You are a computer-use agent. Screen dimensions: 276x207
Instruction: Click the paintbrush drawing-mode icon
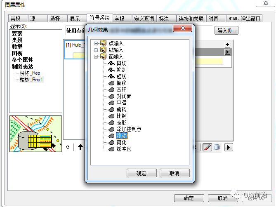coord(207,147)
